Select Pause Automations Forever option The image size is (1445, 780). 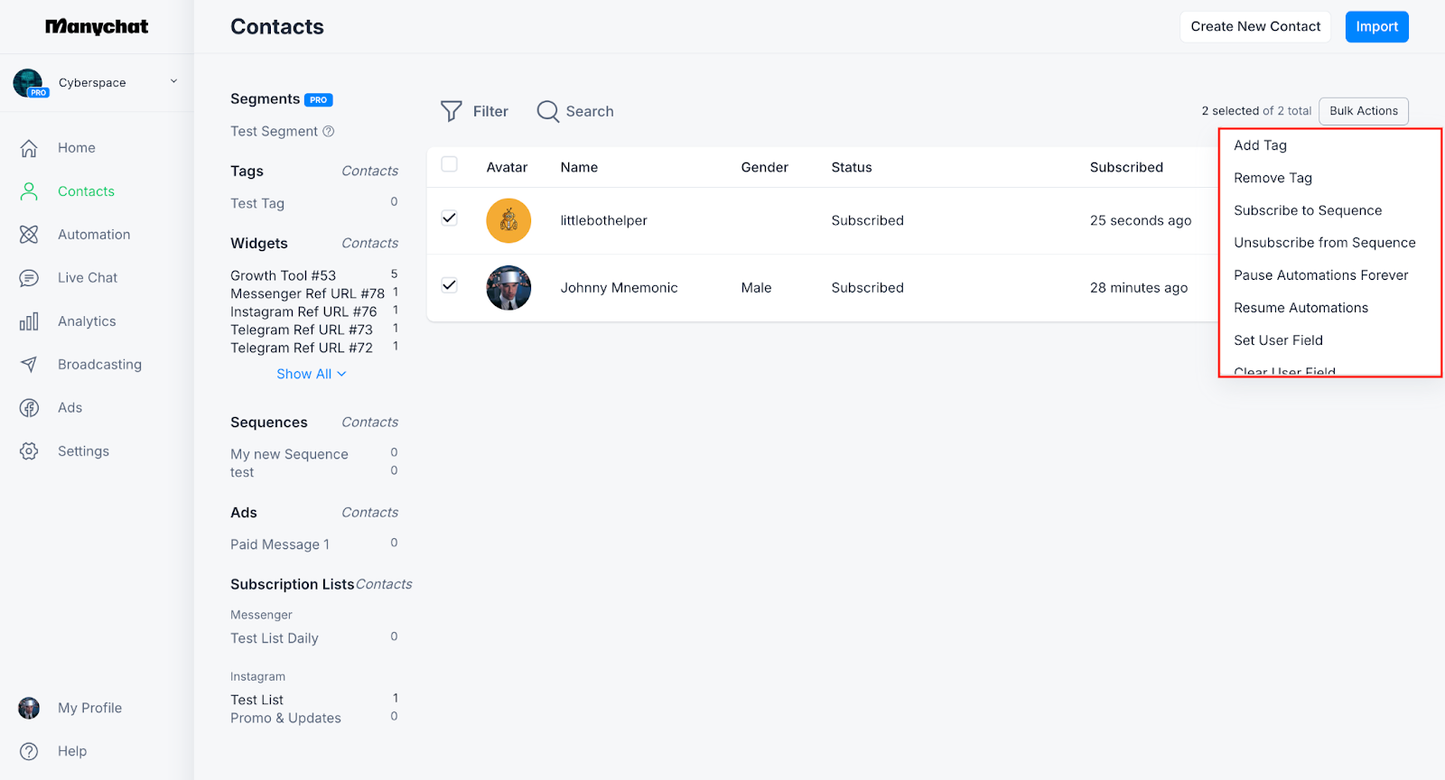[1321, 275]
